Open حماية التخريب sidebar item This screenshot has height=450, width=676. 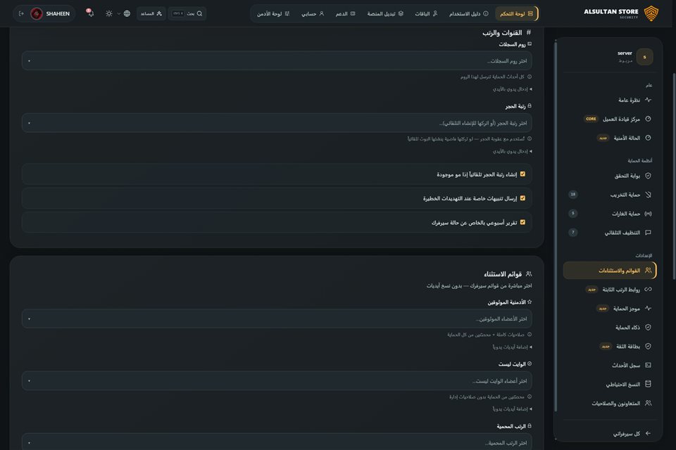point(609,195)
